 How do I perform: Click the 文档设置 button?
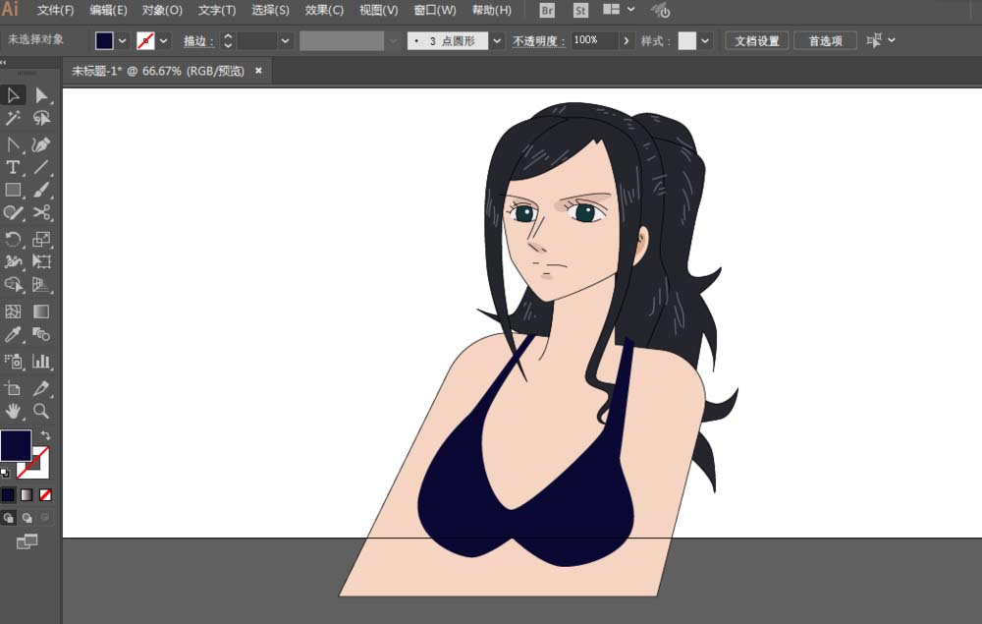(756, 40)
